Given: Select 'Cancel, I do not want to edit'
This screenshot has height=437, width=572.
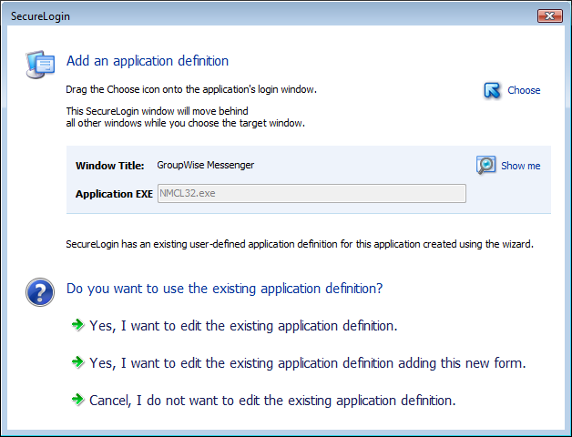Looking at the screenshot, I should tap(271, 400).
